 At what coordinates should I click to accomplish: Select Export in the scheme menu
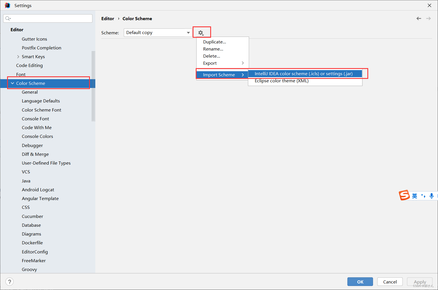click(223, 63)
